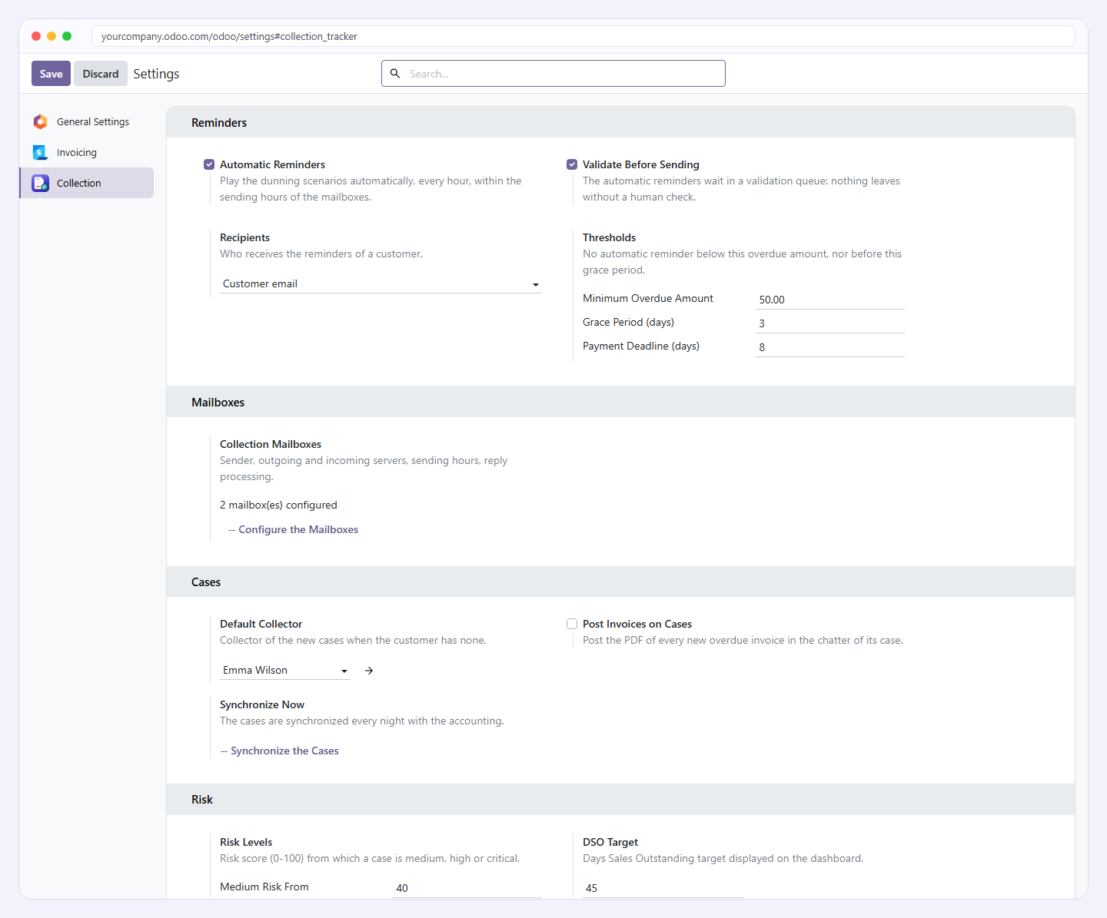The image size is (1107, 918).
Task: Click the Invoicing app icon in sidebar
Action: (x=40, y=152)
